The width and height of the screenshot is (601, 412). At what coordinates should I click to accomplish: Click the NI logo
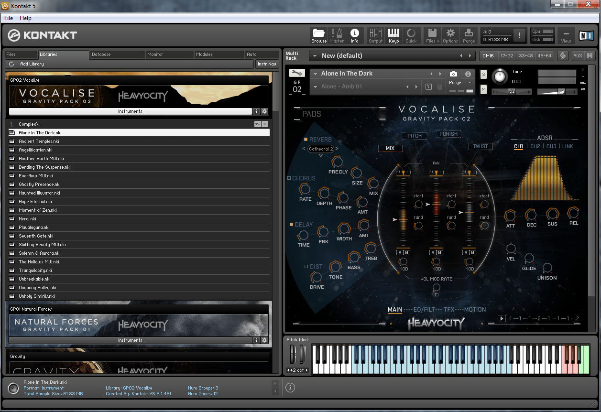(x=585, y=35)
